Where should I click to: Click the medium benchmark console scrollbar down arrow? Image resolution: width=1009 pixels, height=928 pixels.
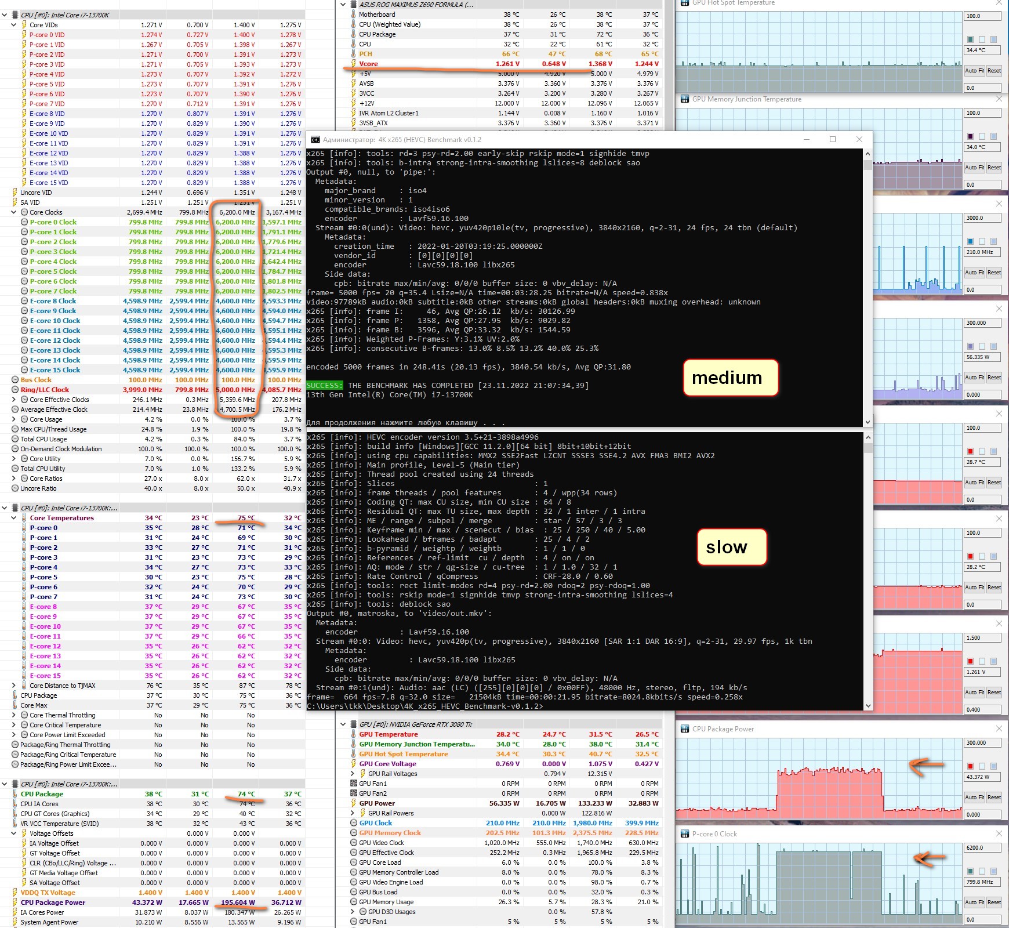[x=868, y=422]
